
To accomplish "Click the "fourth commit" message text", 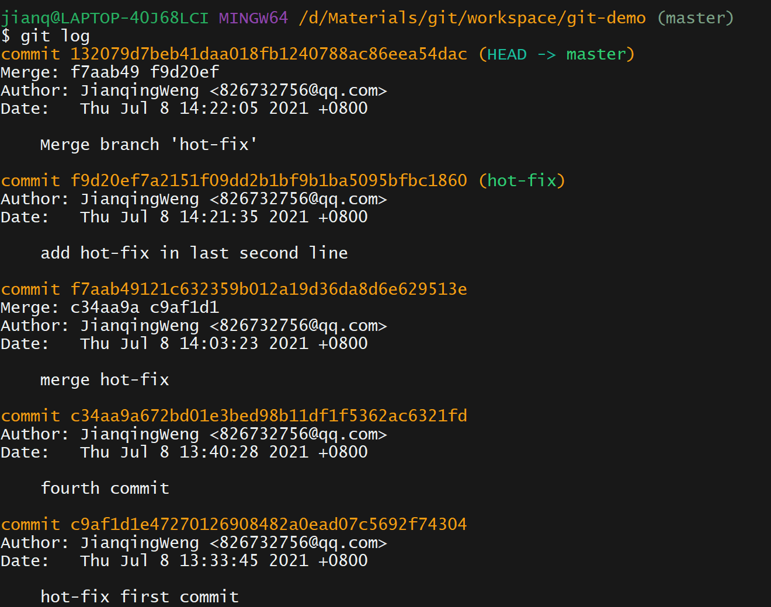I will [105, 489].
